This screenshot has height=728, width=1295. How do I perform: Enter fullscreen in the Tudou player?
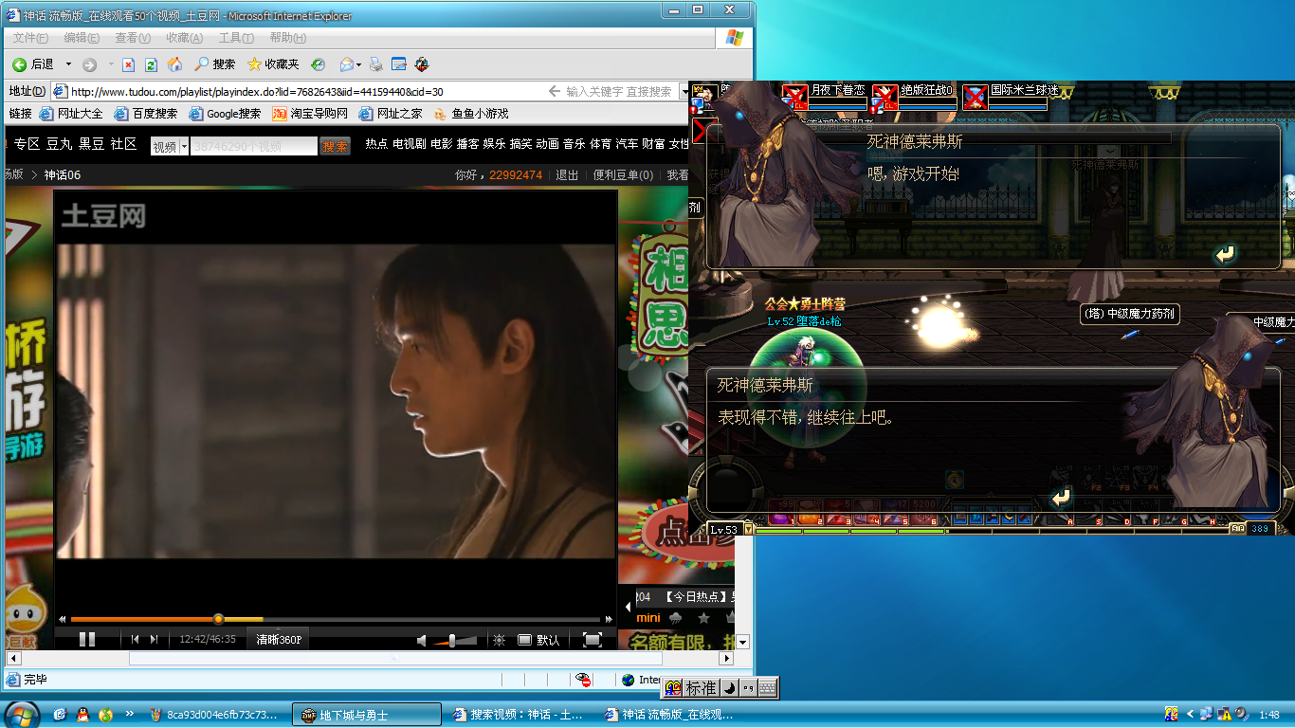[593, 640]
